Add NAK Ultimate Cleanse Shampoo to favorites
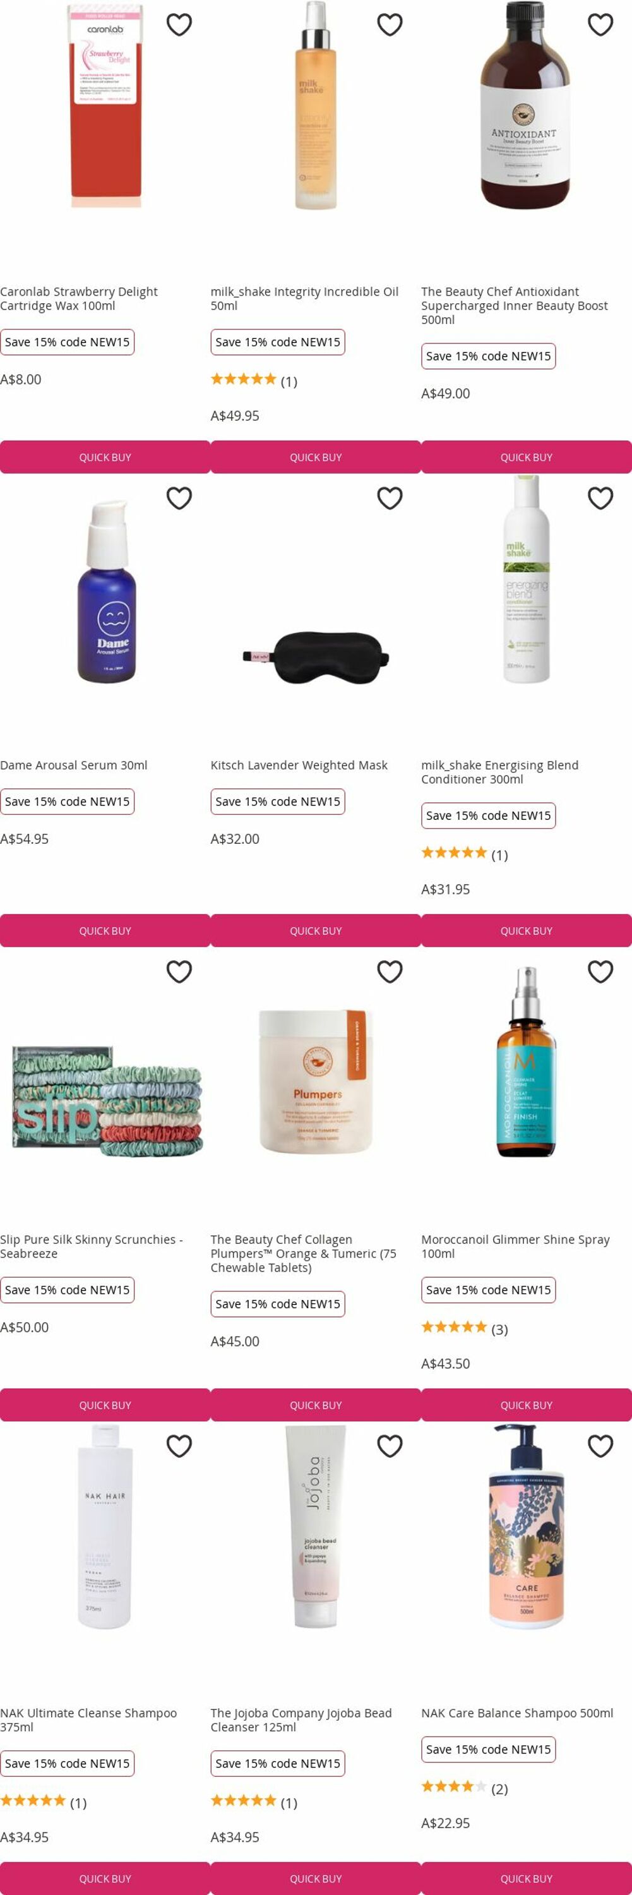This screenshot has width=632, height=1895. click(x=179, y=1445)
